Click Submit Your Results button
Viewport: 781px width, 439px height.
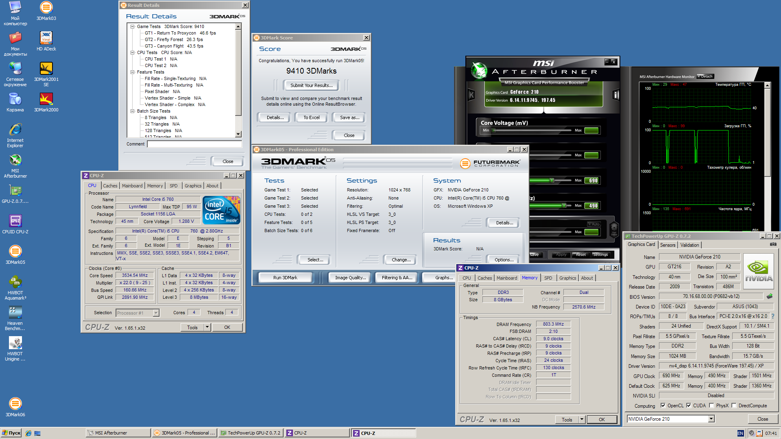pyautogui.click(x=311, y=85)
